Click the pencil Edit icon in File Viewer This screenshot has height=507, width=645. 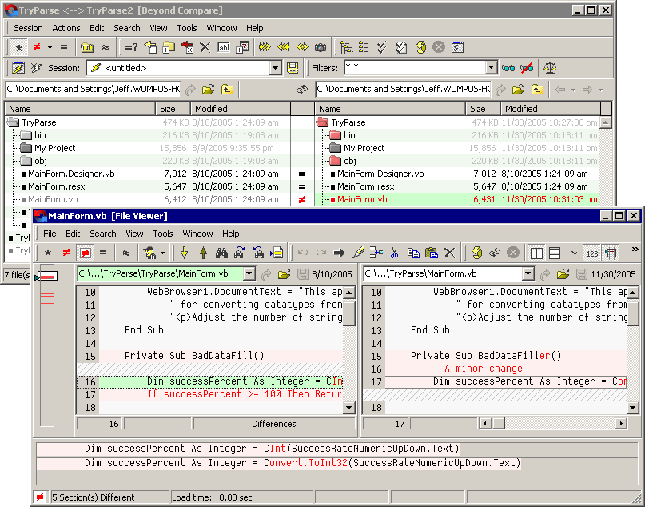tap(358, 253)
